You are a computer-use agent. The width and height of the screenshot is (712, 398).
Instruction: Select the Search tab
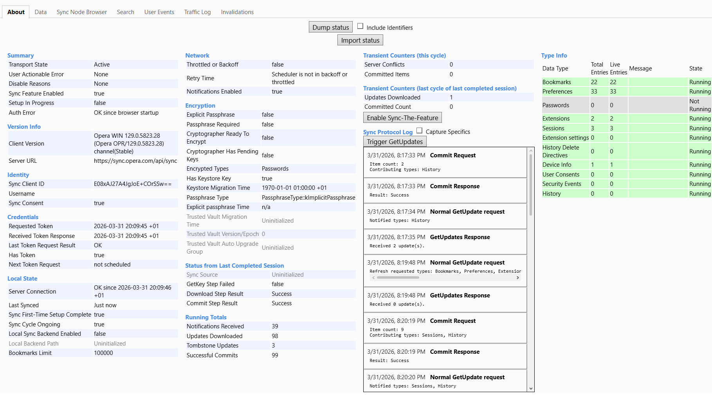(125, 12)
